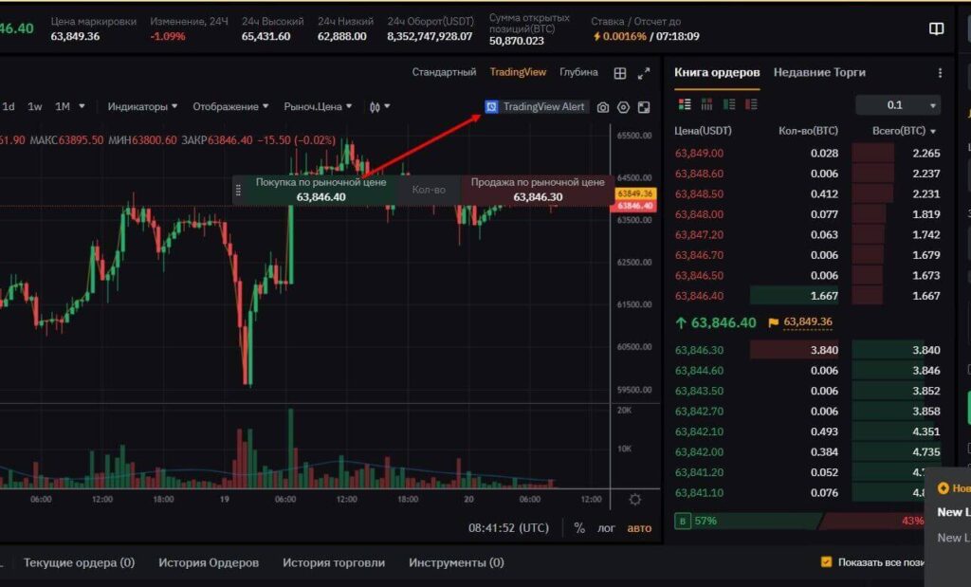Image resolution: width=971 pixels, height=587 pixels.
Task: Click Продажа по рыночной цене button
Action: click(537, 190)
